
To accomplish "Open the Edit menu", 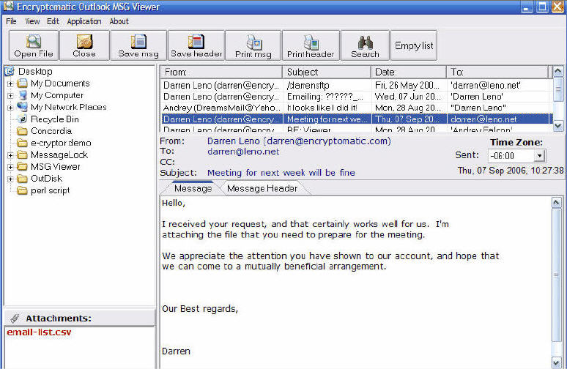I will coord(53,21).
